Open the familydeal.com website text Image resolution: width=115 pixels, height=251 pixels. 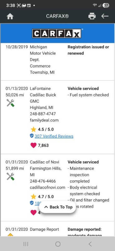(x=44, y=120)
